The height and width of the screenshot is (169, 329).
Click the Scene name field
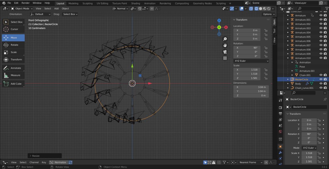[x=264, y=3]
